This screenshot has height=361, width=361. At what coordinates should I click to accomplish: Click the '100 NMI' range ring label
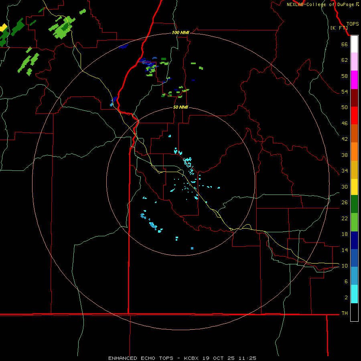click(x=180, y=33)
